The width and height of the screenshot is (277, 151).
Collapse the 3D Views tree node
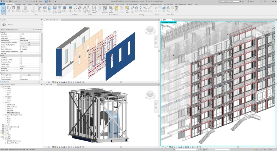(x=3, y=103)
